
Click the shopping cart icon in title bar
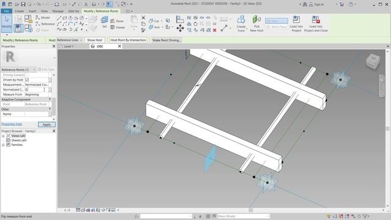click(x=342, y=4)
